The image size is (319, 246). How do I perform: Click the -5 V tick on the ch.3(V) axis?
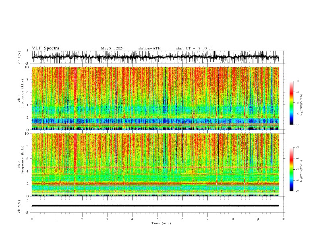(27, 213)
